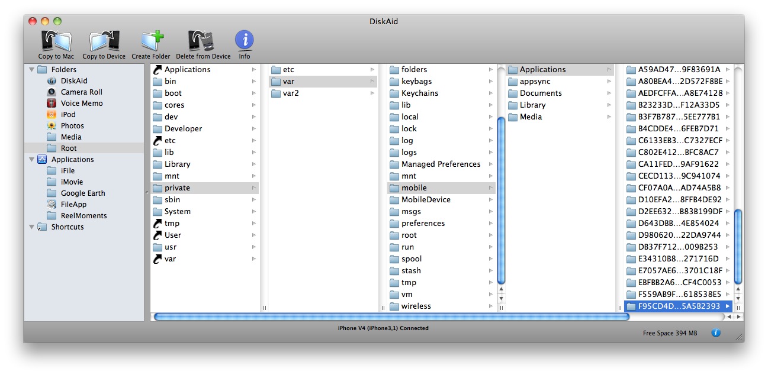Open Voice Memo in the sidebar
Viewport: 768px width, 375px height.
(81, 104)
